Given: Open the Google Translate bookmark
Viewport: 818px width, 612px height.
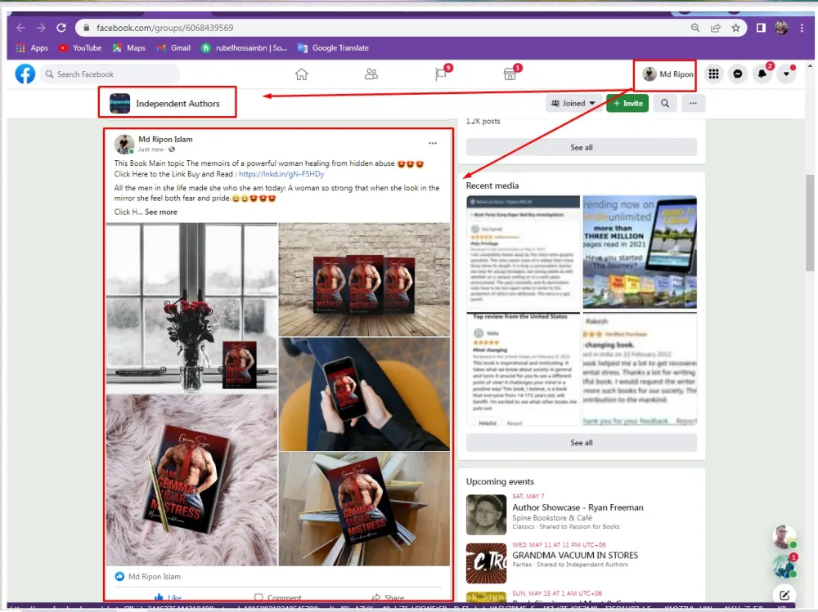Looking at the screenshot, I should point(333,48).
